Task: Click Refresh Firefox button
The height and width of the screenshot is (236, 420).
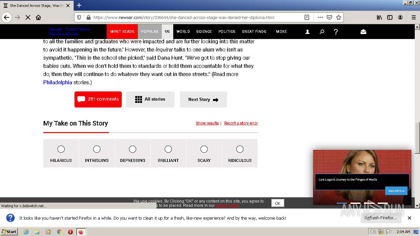Action: [x=381, y=218]
